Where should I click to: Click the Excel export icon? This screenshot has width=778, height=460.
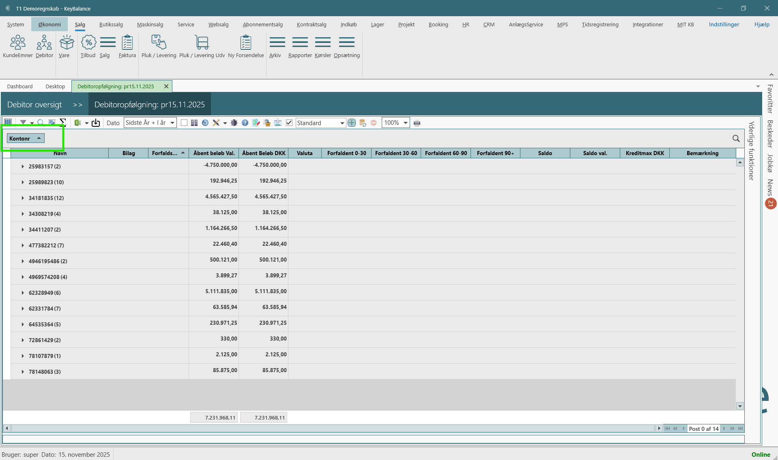tap(78, 123)
